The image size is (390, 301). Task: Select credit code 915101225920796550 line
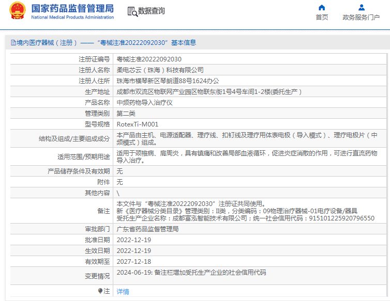click(x=246, y=218)
